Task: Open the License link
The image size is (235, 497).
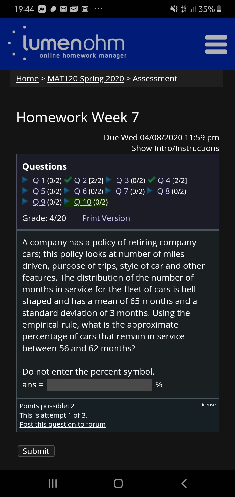Action: (208, 405)
